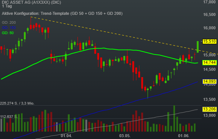Image resolution: width=218 pixels, height=139 pixels.
Task: Click the 17,000 price axis label
Action: pyautogui.click(x=209, y=2)
